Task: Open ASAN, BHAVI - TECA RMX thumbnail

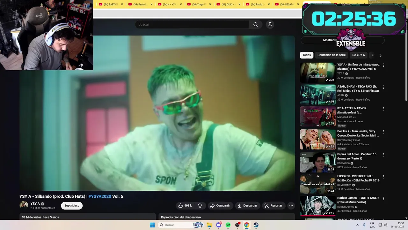Action: tap(318, 95)
